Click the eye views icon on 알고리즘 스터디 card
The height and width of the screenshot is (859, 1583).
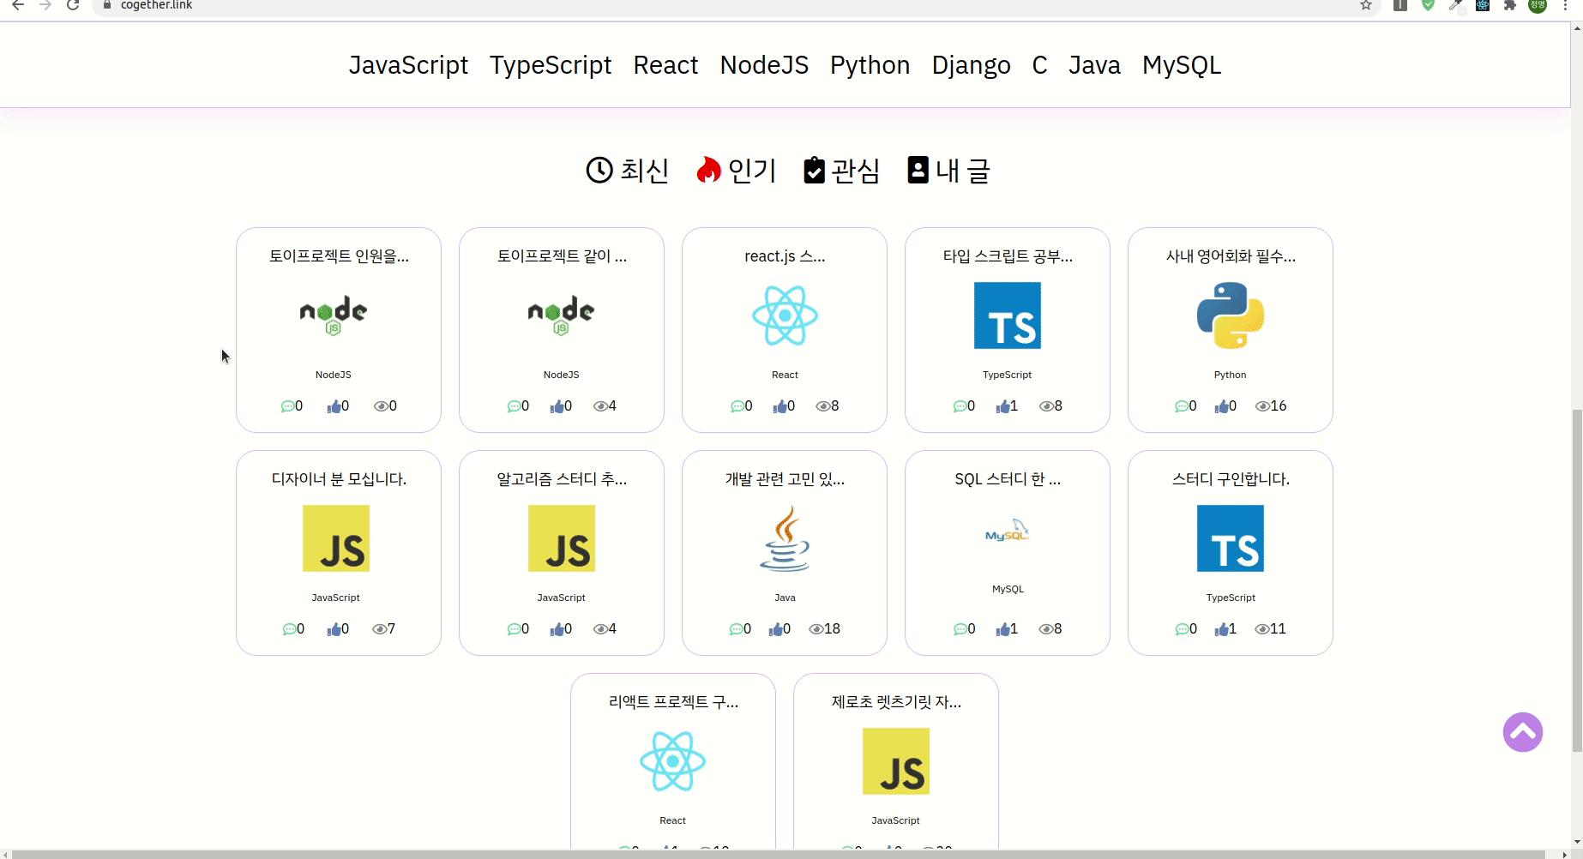(x=600, y=629)
